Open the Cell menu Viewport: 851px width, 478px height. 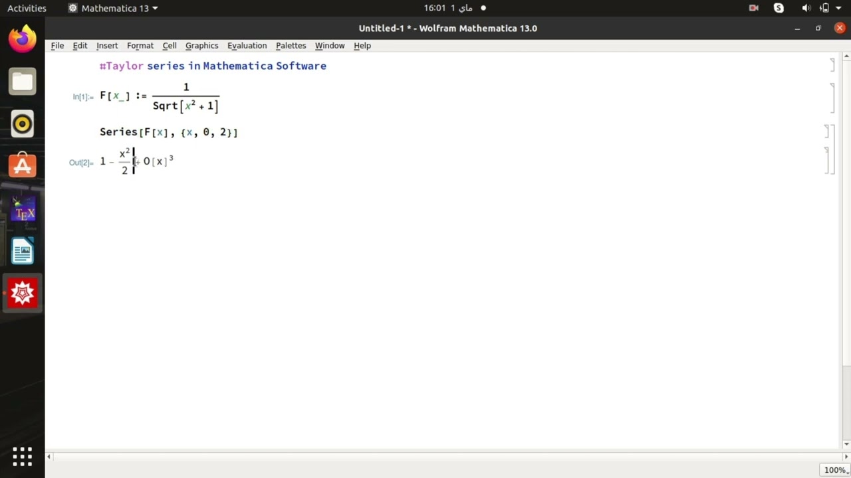click(170, 45)
